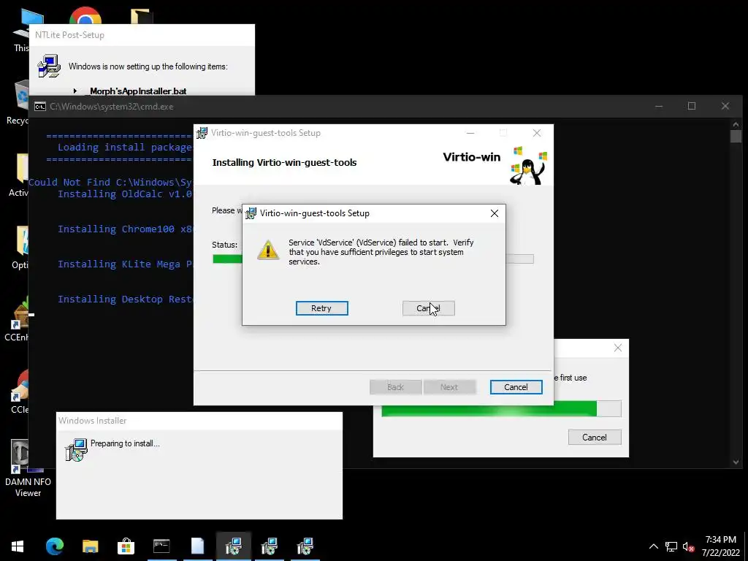Click the blank document taskbar icon

(197, 546)
